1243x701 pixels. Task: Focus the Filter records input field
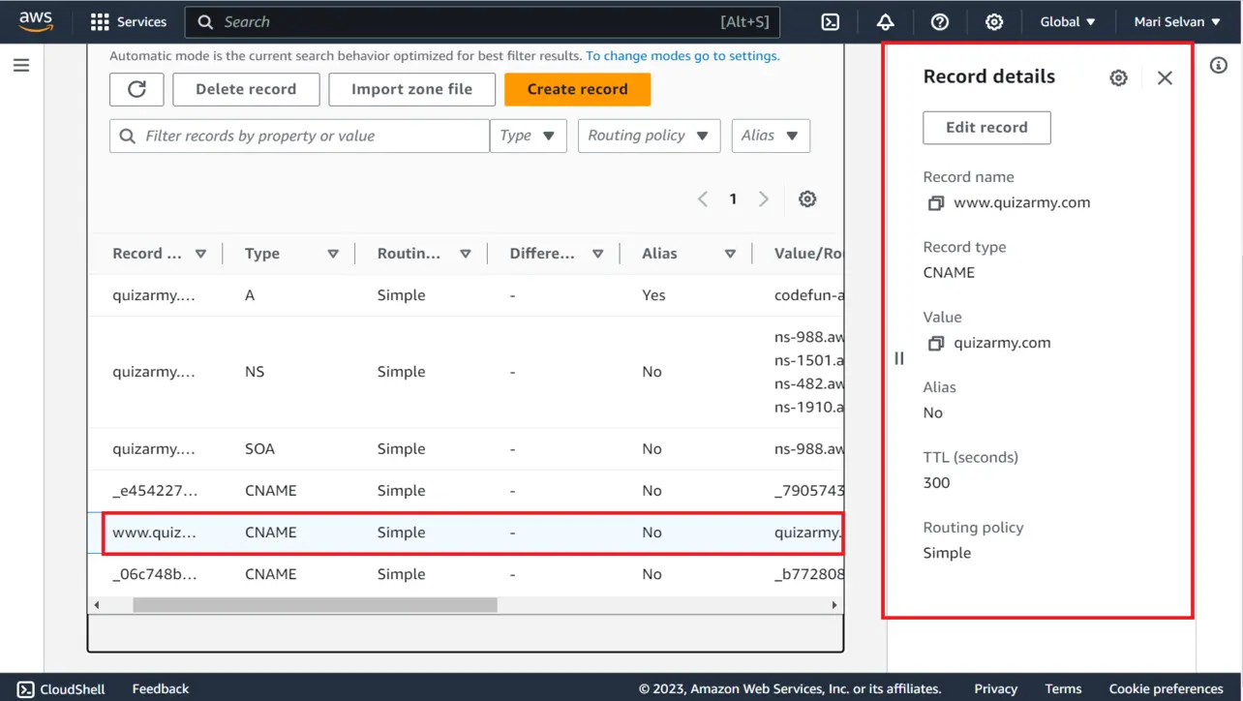[x=299, y=136]
